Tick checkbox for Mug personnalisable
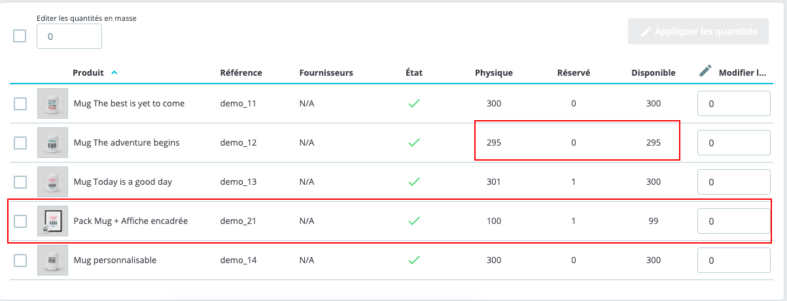Screen dimensions: 787x301 20,260
